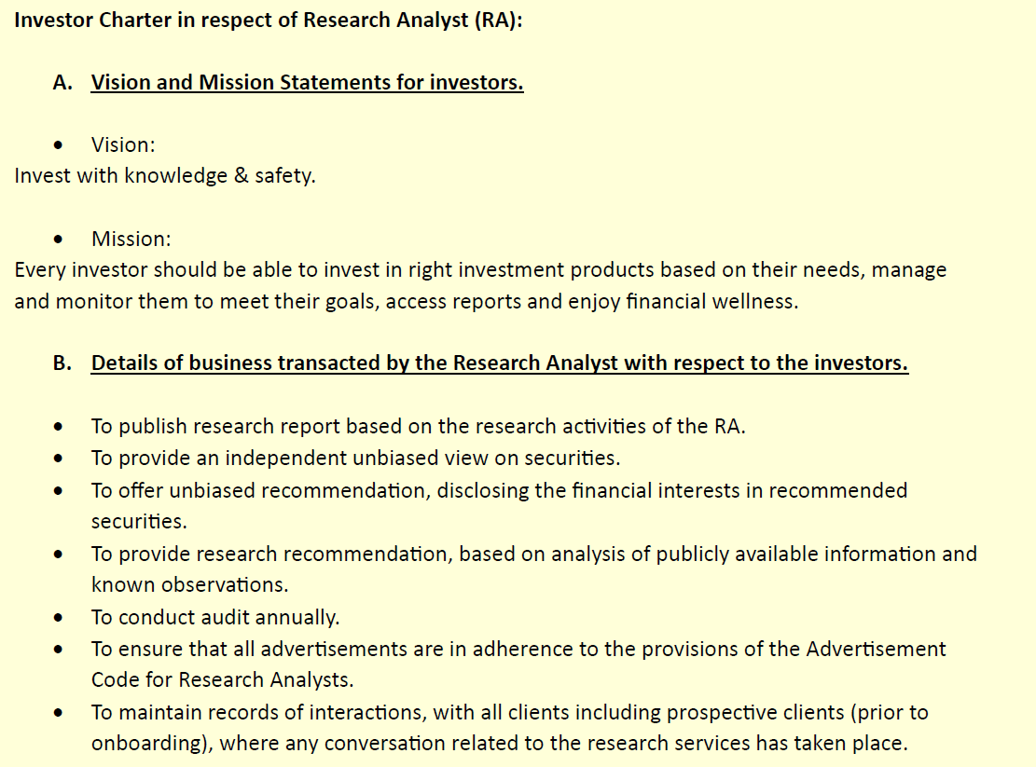This screenshot has height=767, width=1036.
Task: Click the line 'and monitor them to meet their goals'
Action: [x=407, y=302]
